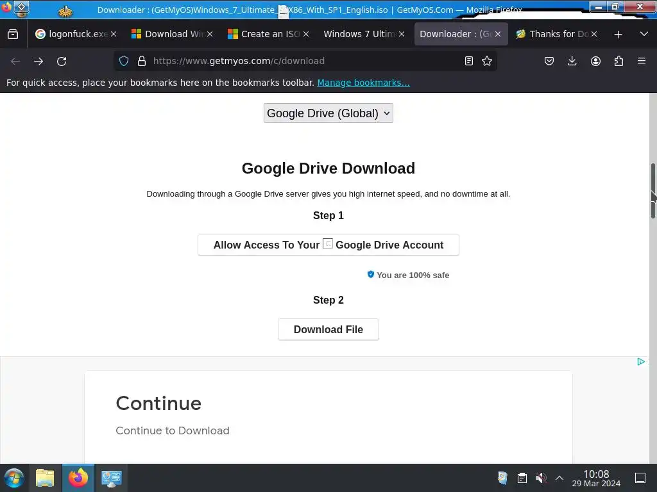Go back to previous page
Screen dimensions: 657x492
click(x=15, y=61)
